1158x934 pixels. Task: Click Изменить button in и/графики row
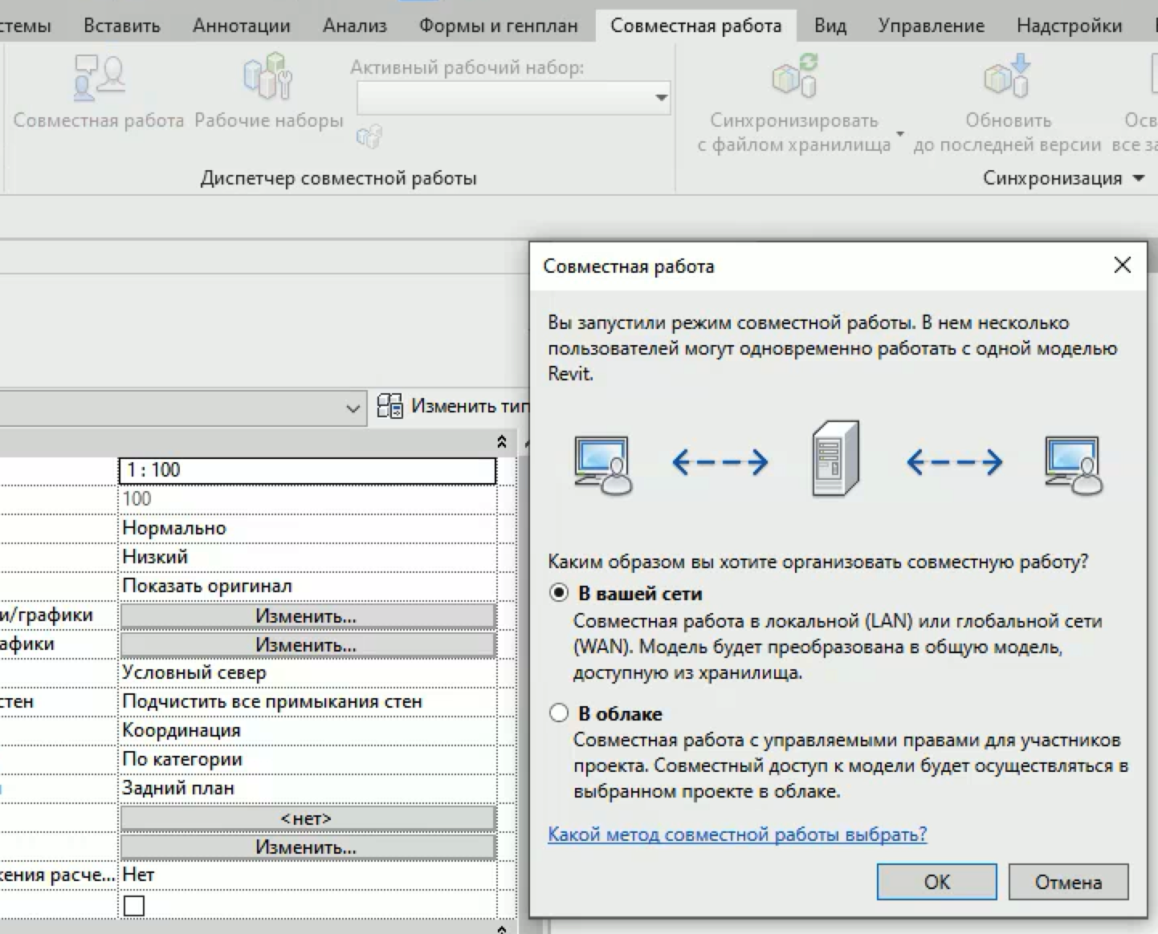coord(307,616)
